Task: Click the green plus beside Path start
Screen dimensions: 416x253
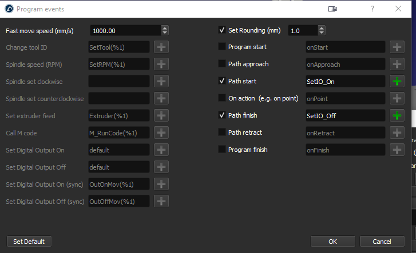Action: click(x=397, y=81)
